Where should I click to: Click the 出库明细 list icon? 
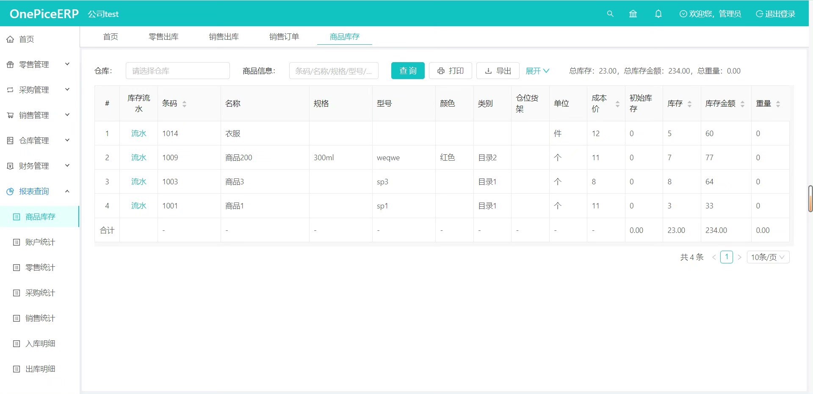click(17, 369)
